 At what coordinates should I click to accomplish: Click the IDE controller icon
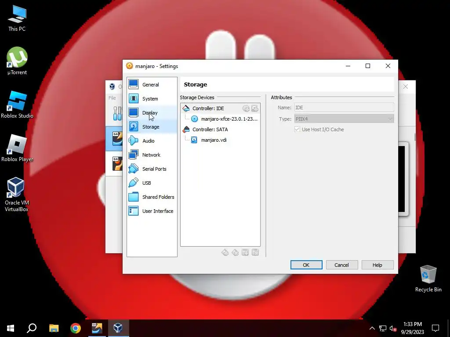pyautogui.click(x=186, y=108)
